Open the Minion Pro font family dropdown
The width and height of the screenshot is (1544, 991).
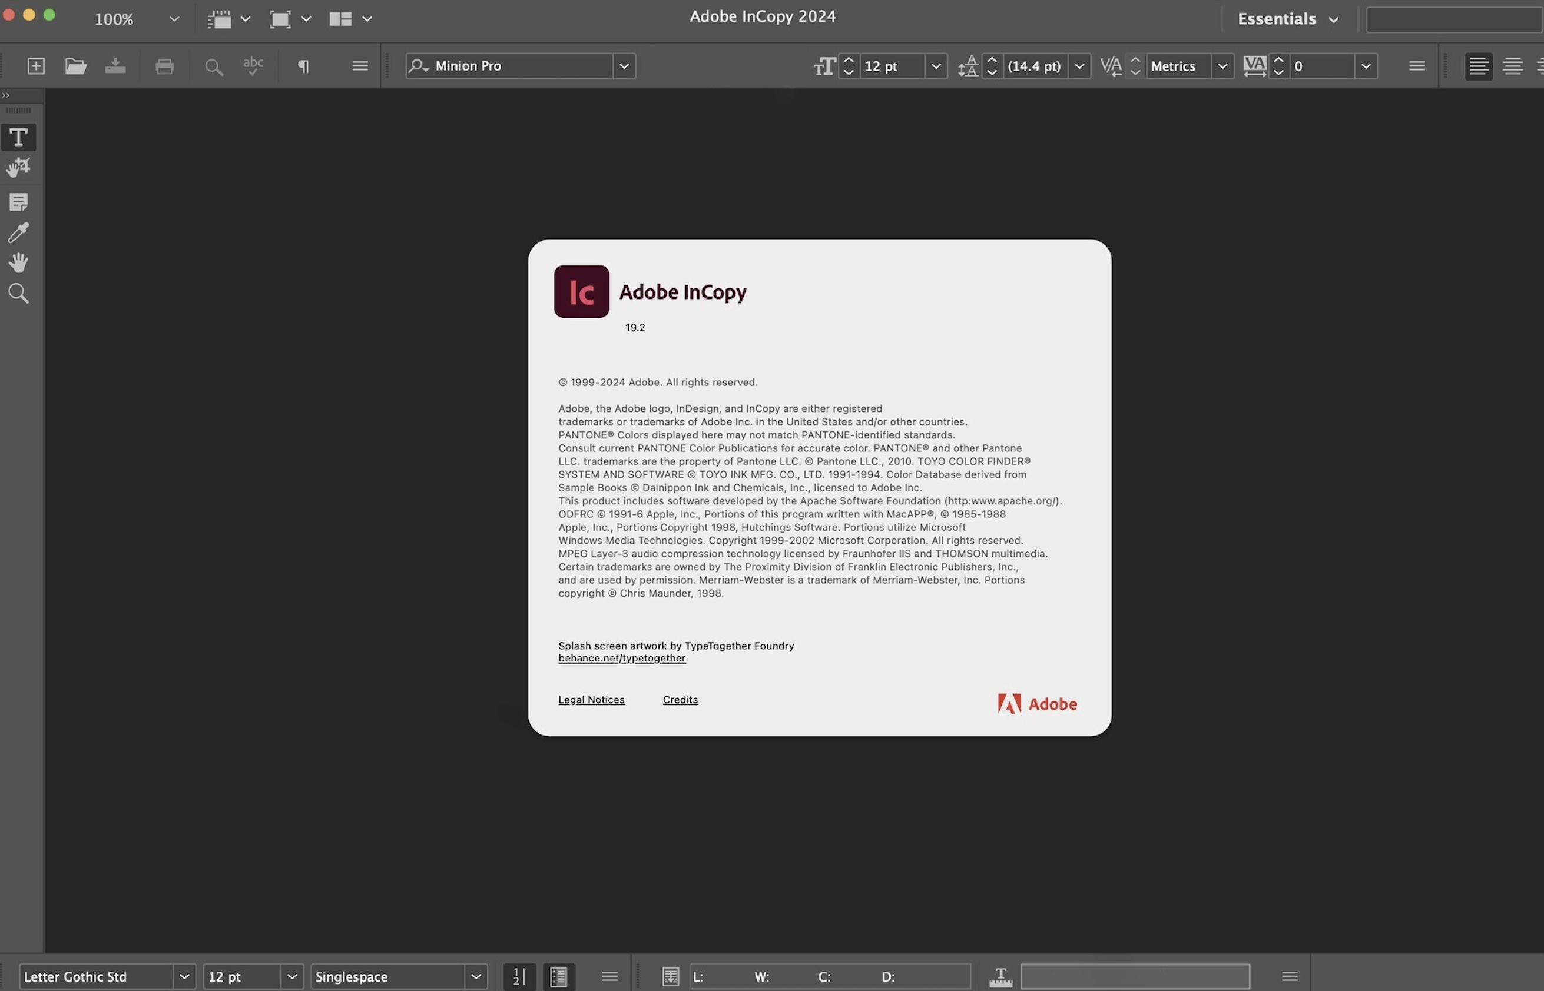[624, 66]
